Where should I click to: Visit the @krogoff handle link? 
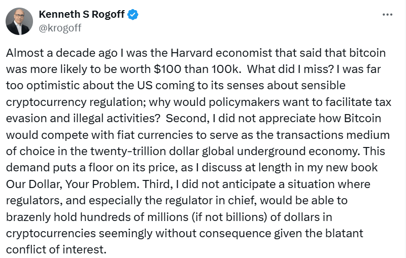(x=60, y=28)
